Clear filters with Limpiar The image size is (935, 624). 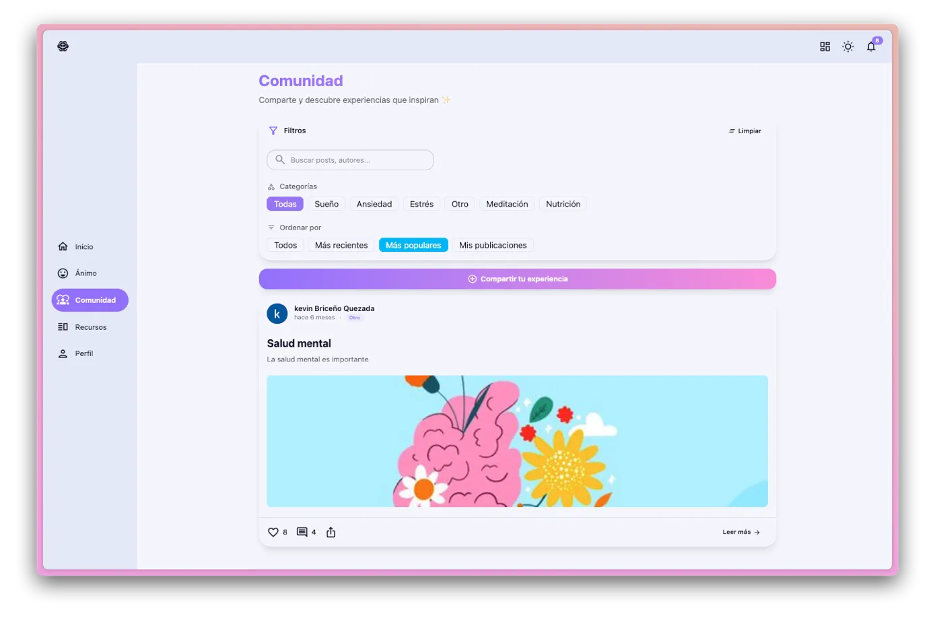click(x=744, y=131)
